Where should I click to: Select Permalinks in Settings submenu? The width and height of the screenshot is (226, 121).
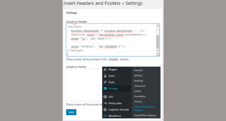[x=140, y=96]
